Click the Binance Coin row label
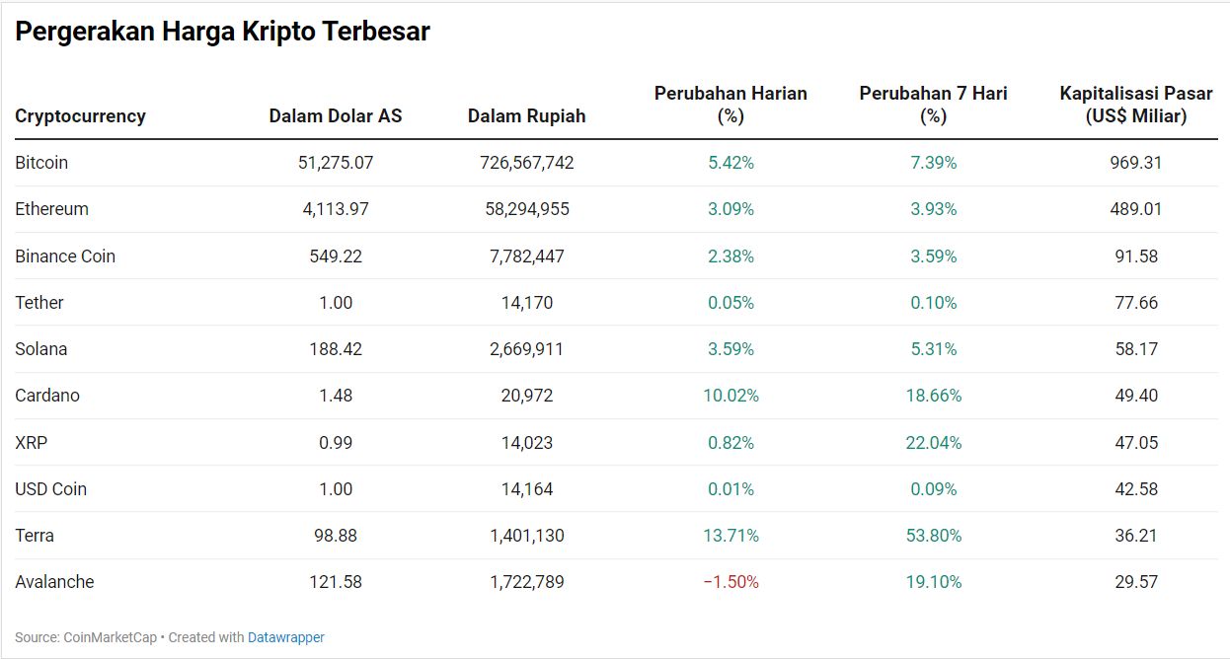Screen dimensions: 1230x659 click(x=65, y=256)
